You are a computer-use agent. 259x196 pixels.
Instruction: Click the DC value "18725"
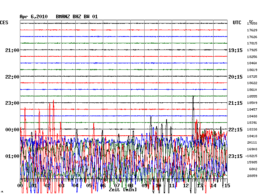click(x=252, y=77)
